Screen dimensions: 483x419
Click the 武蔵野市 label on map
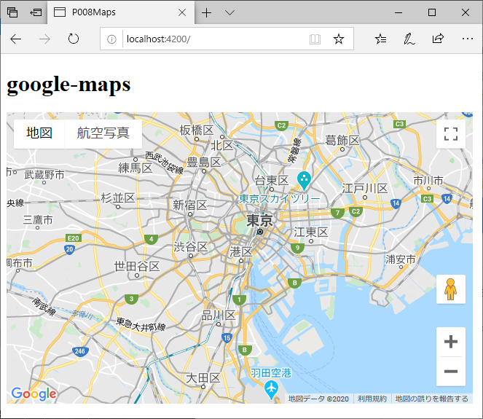(x=44, y=175)
